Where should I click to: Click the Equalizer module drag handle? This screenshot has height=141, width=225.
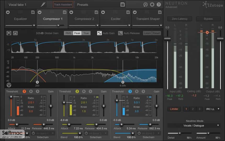20,12
